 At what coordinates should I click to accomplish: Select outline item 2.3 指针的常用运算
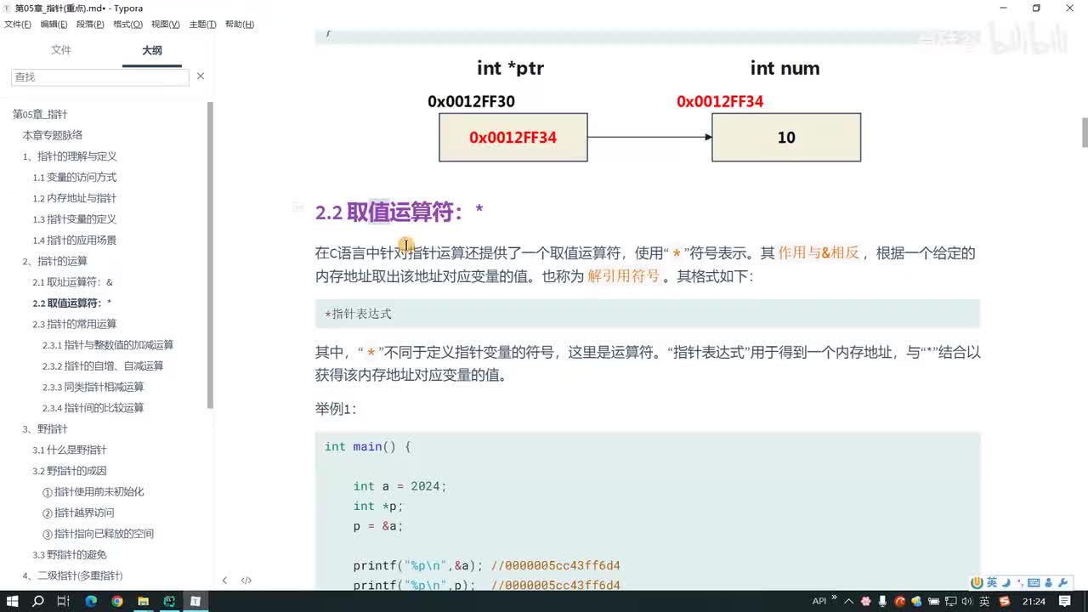click(75, 324)
